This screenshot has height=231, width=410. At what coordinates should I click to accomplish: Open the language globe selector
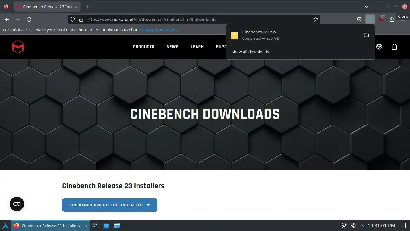379,47
